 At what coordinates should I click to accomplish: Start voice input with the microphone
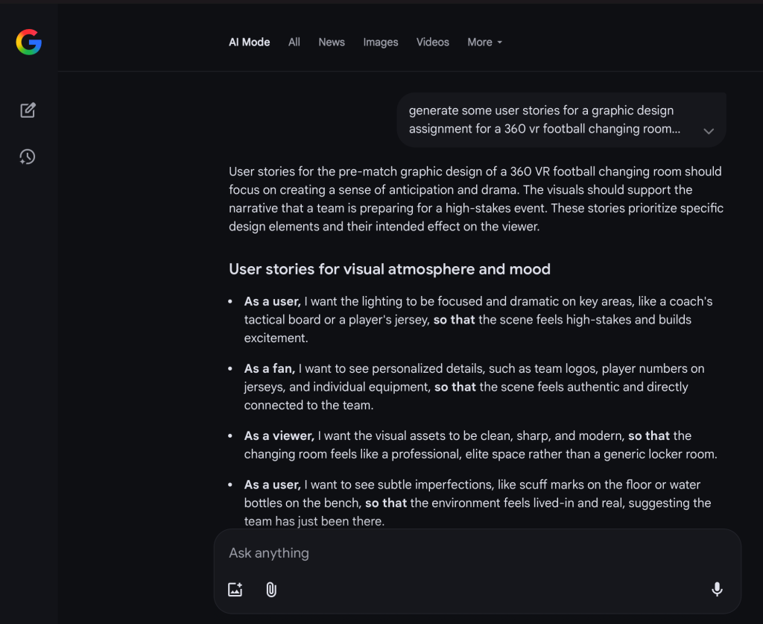click(717, 590)
